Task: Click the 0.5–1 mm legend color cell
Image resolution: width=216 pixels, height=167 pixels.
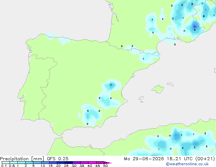Action: 14,163
